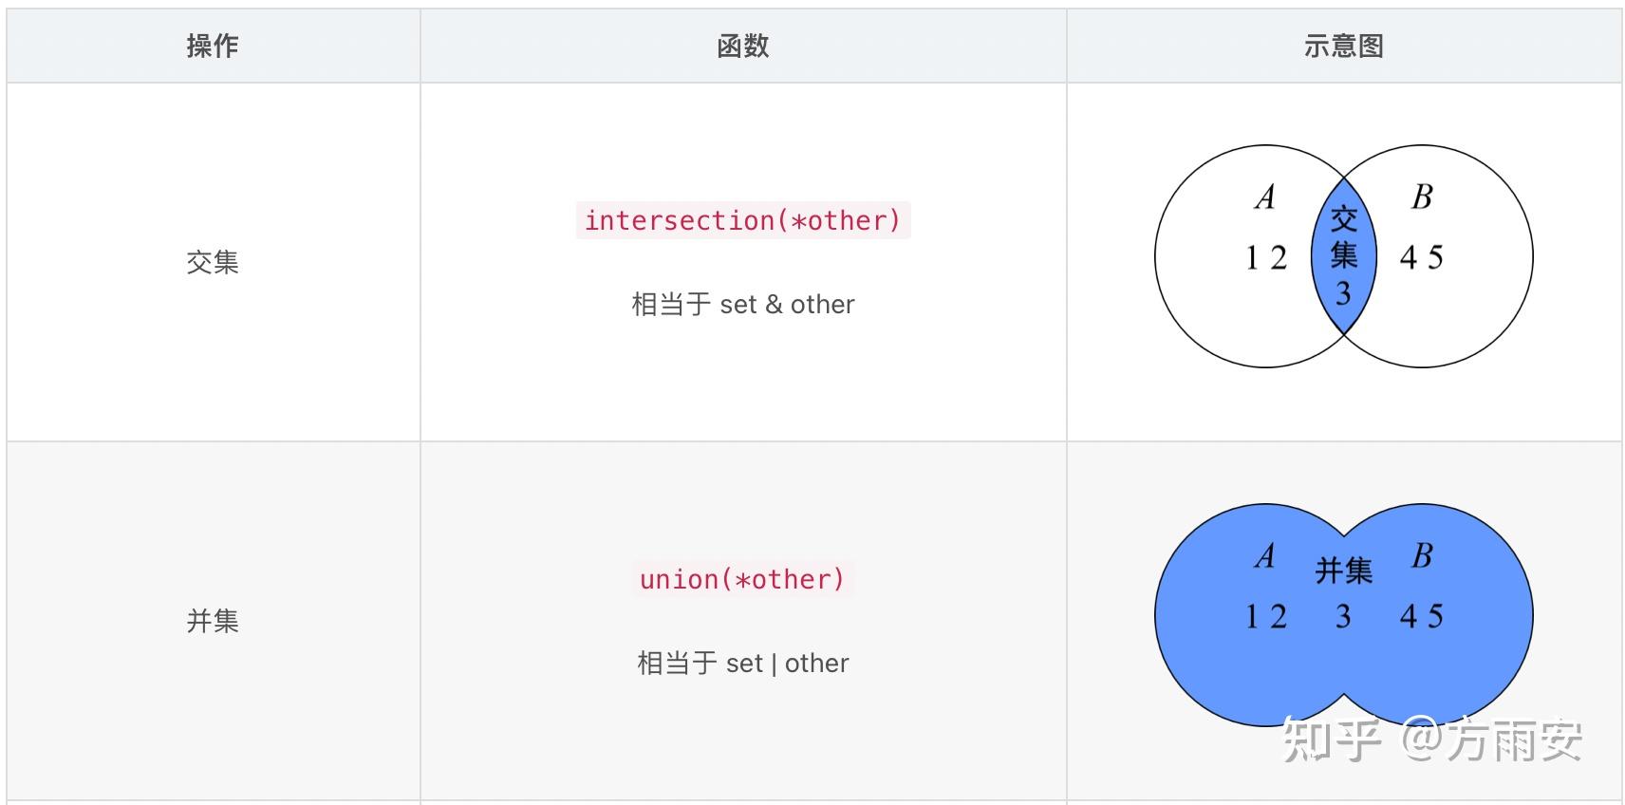Click numbers 4 5 in intersection diagram
1625x805 pixels.
click(1422, 257)
